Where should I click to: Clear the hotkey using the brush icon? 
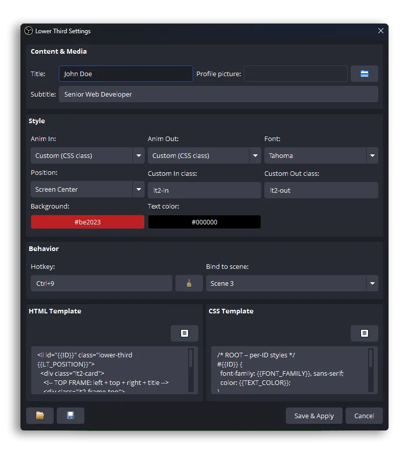click(x=189, y=283)
